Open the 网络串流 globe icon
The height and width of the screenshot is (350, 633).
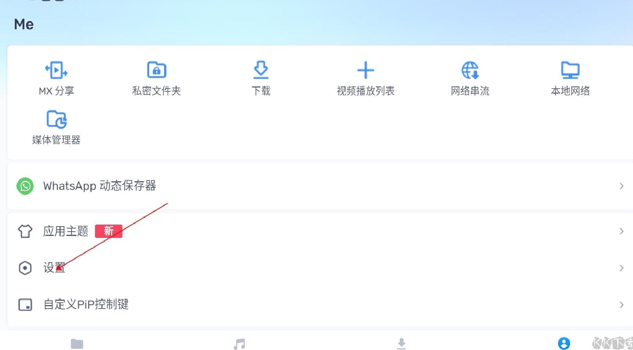click(x=470, y=70)
